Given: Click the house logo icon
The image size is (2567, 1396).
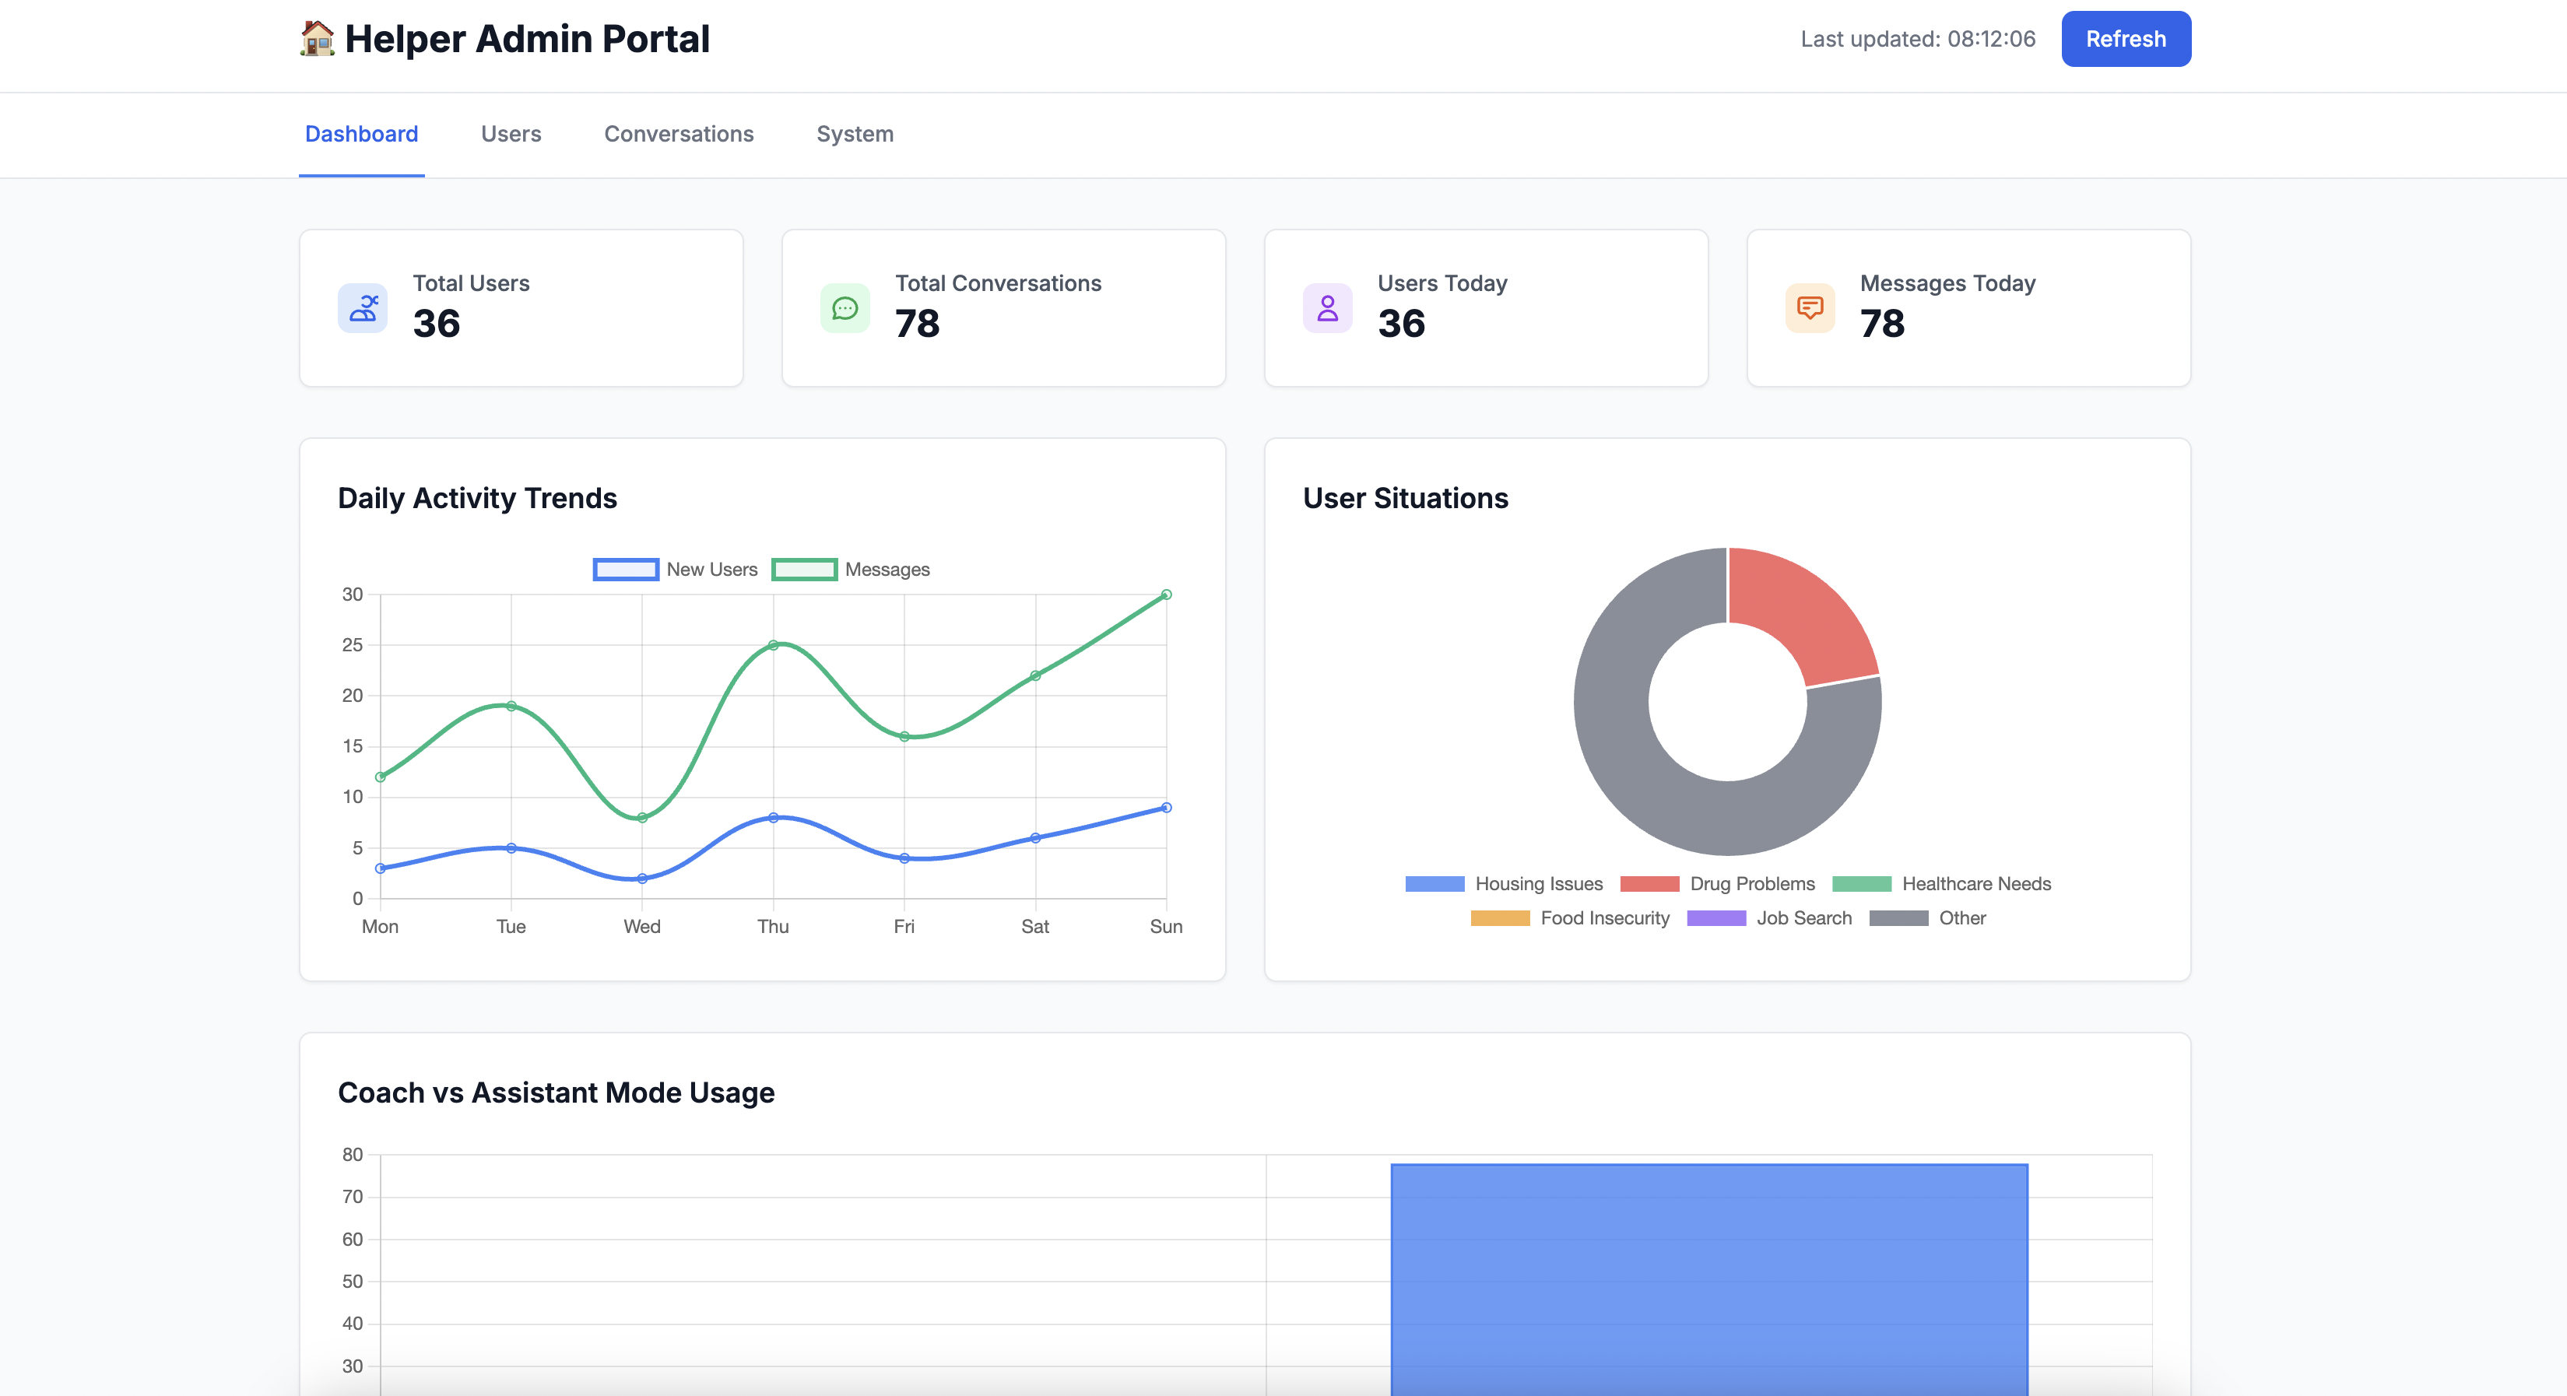Looking at the screenshot, I should pyautogui.click(x=317, y=39).
